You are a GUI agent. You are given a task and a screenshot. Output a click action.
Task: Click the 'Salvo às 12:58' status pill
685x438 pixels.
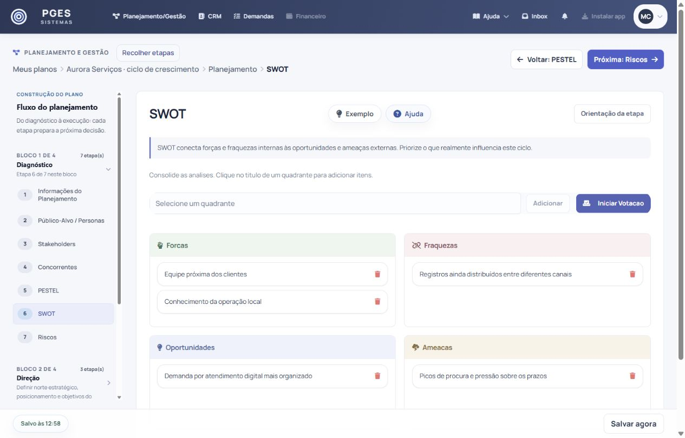coord(41,423)
